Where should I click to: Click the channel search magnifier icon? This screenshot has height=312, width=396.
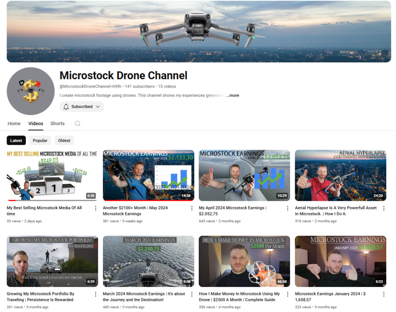(78, 124)
